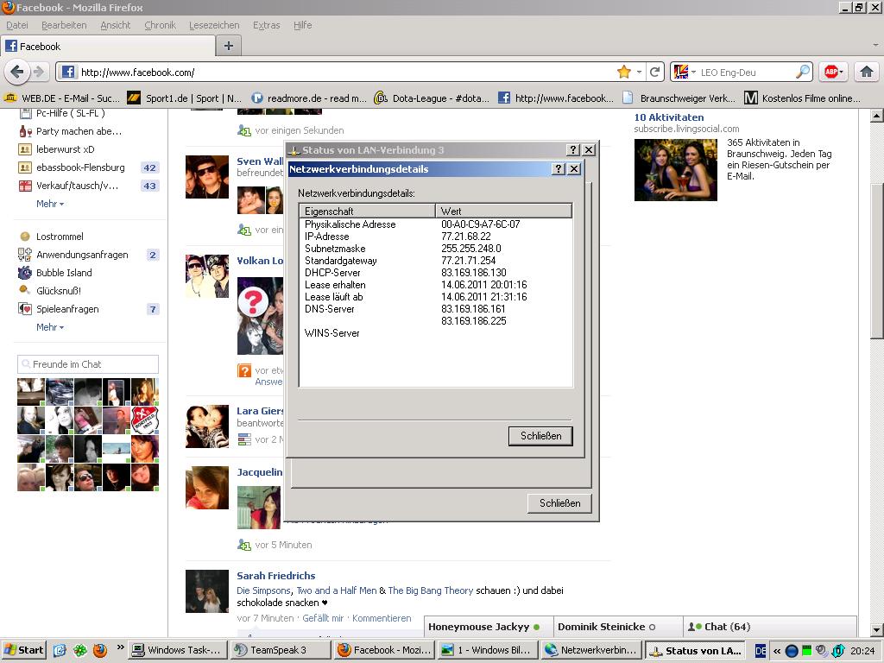Open WEB.DE E-Mail bookmark
The width and height of the screenshot is (884, 663).
[62, 98]
